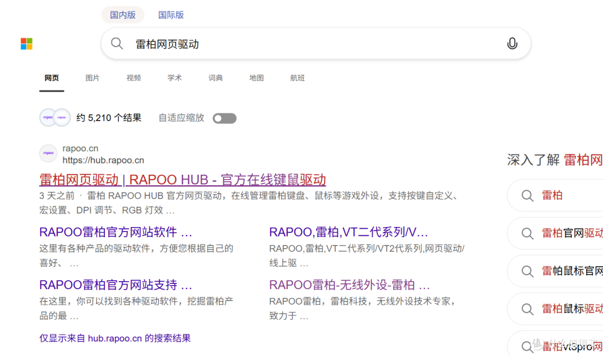This screenshot has height=356, width=603.
Task: Click the rapoo.cn site name text
Action: pyautogui.click(x=80, y=148)
